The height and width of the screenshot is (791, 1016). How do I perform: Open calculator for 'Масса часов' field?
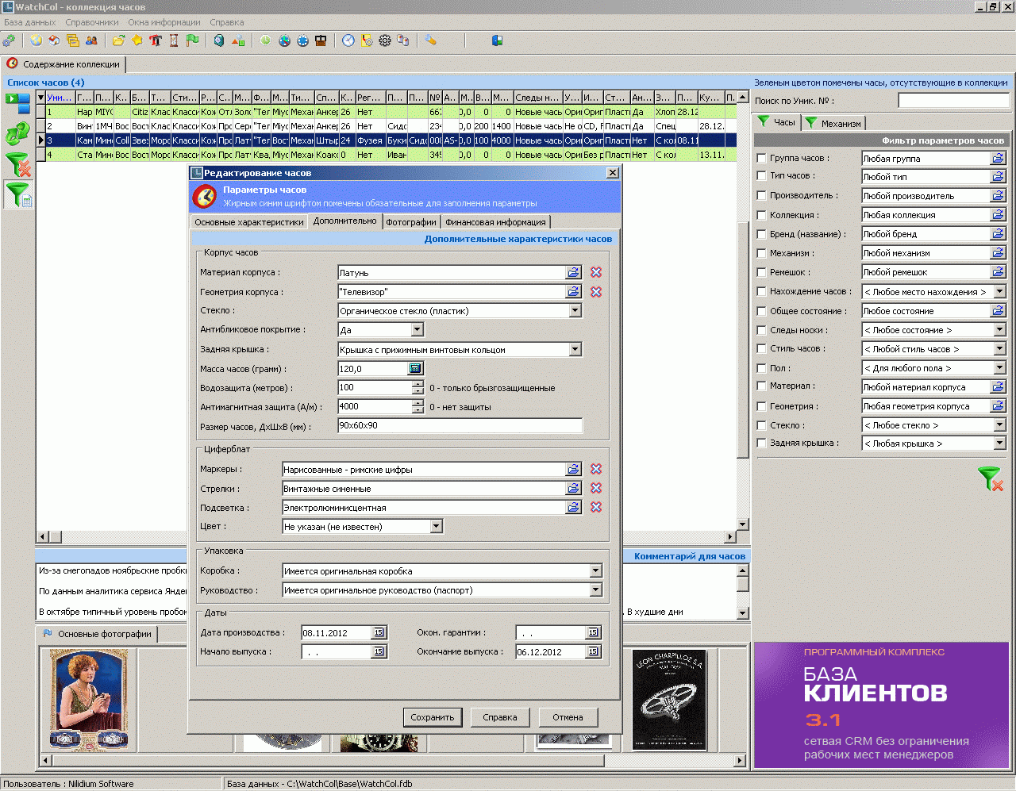(415, 369)
